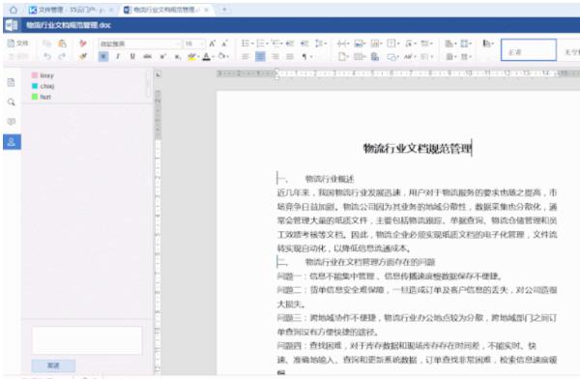Click the horizontal ruler above page

[x=398, y=73]
